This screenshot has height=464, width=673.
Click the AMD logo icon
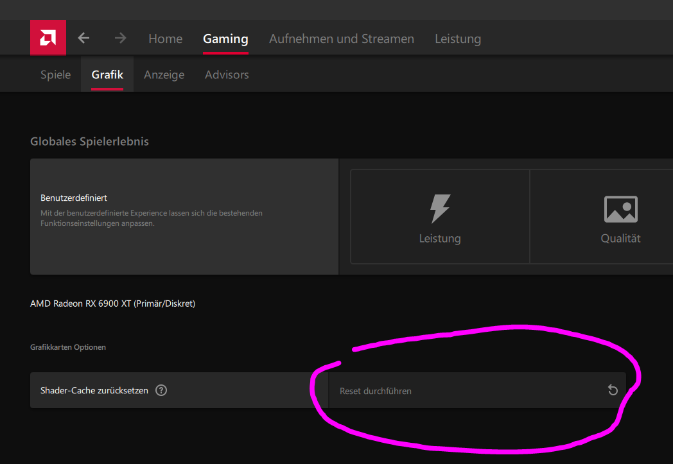pyautogui.click(x=48, y=38)
